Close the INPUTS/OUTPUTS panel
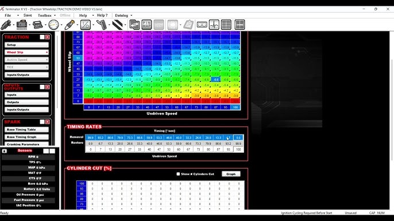394x221 pixels. 47,87
